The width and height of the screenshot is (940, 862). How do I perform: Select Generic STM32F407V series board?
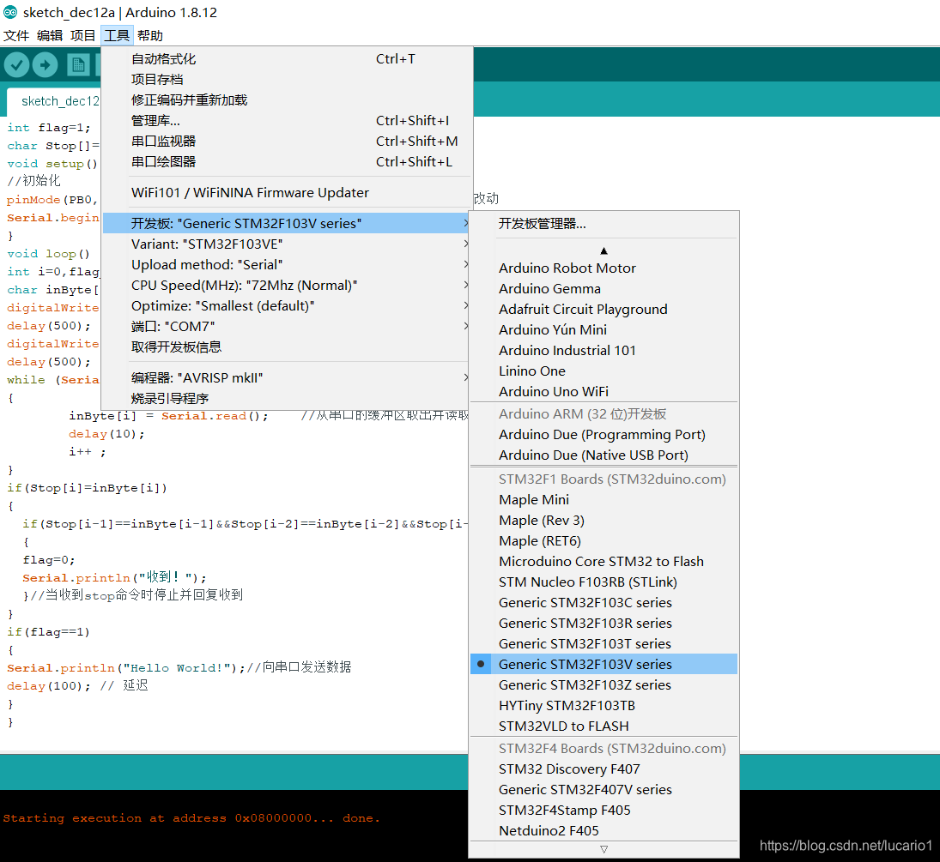coord(603,789)
